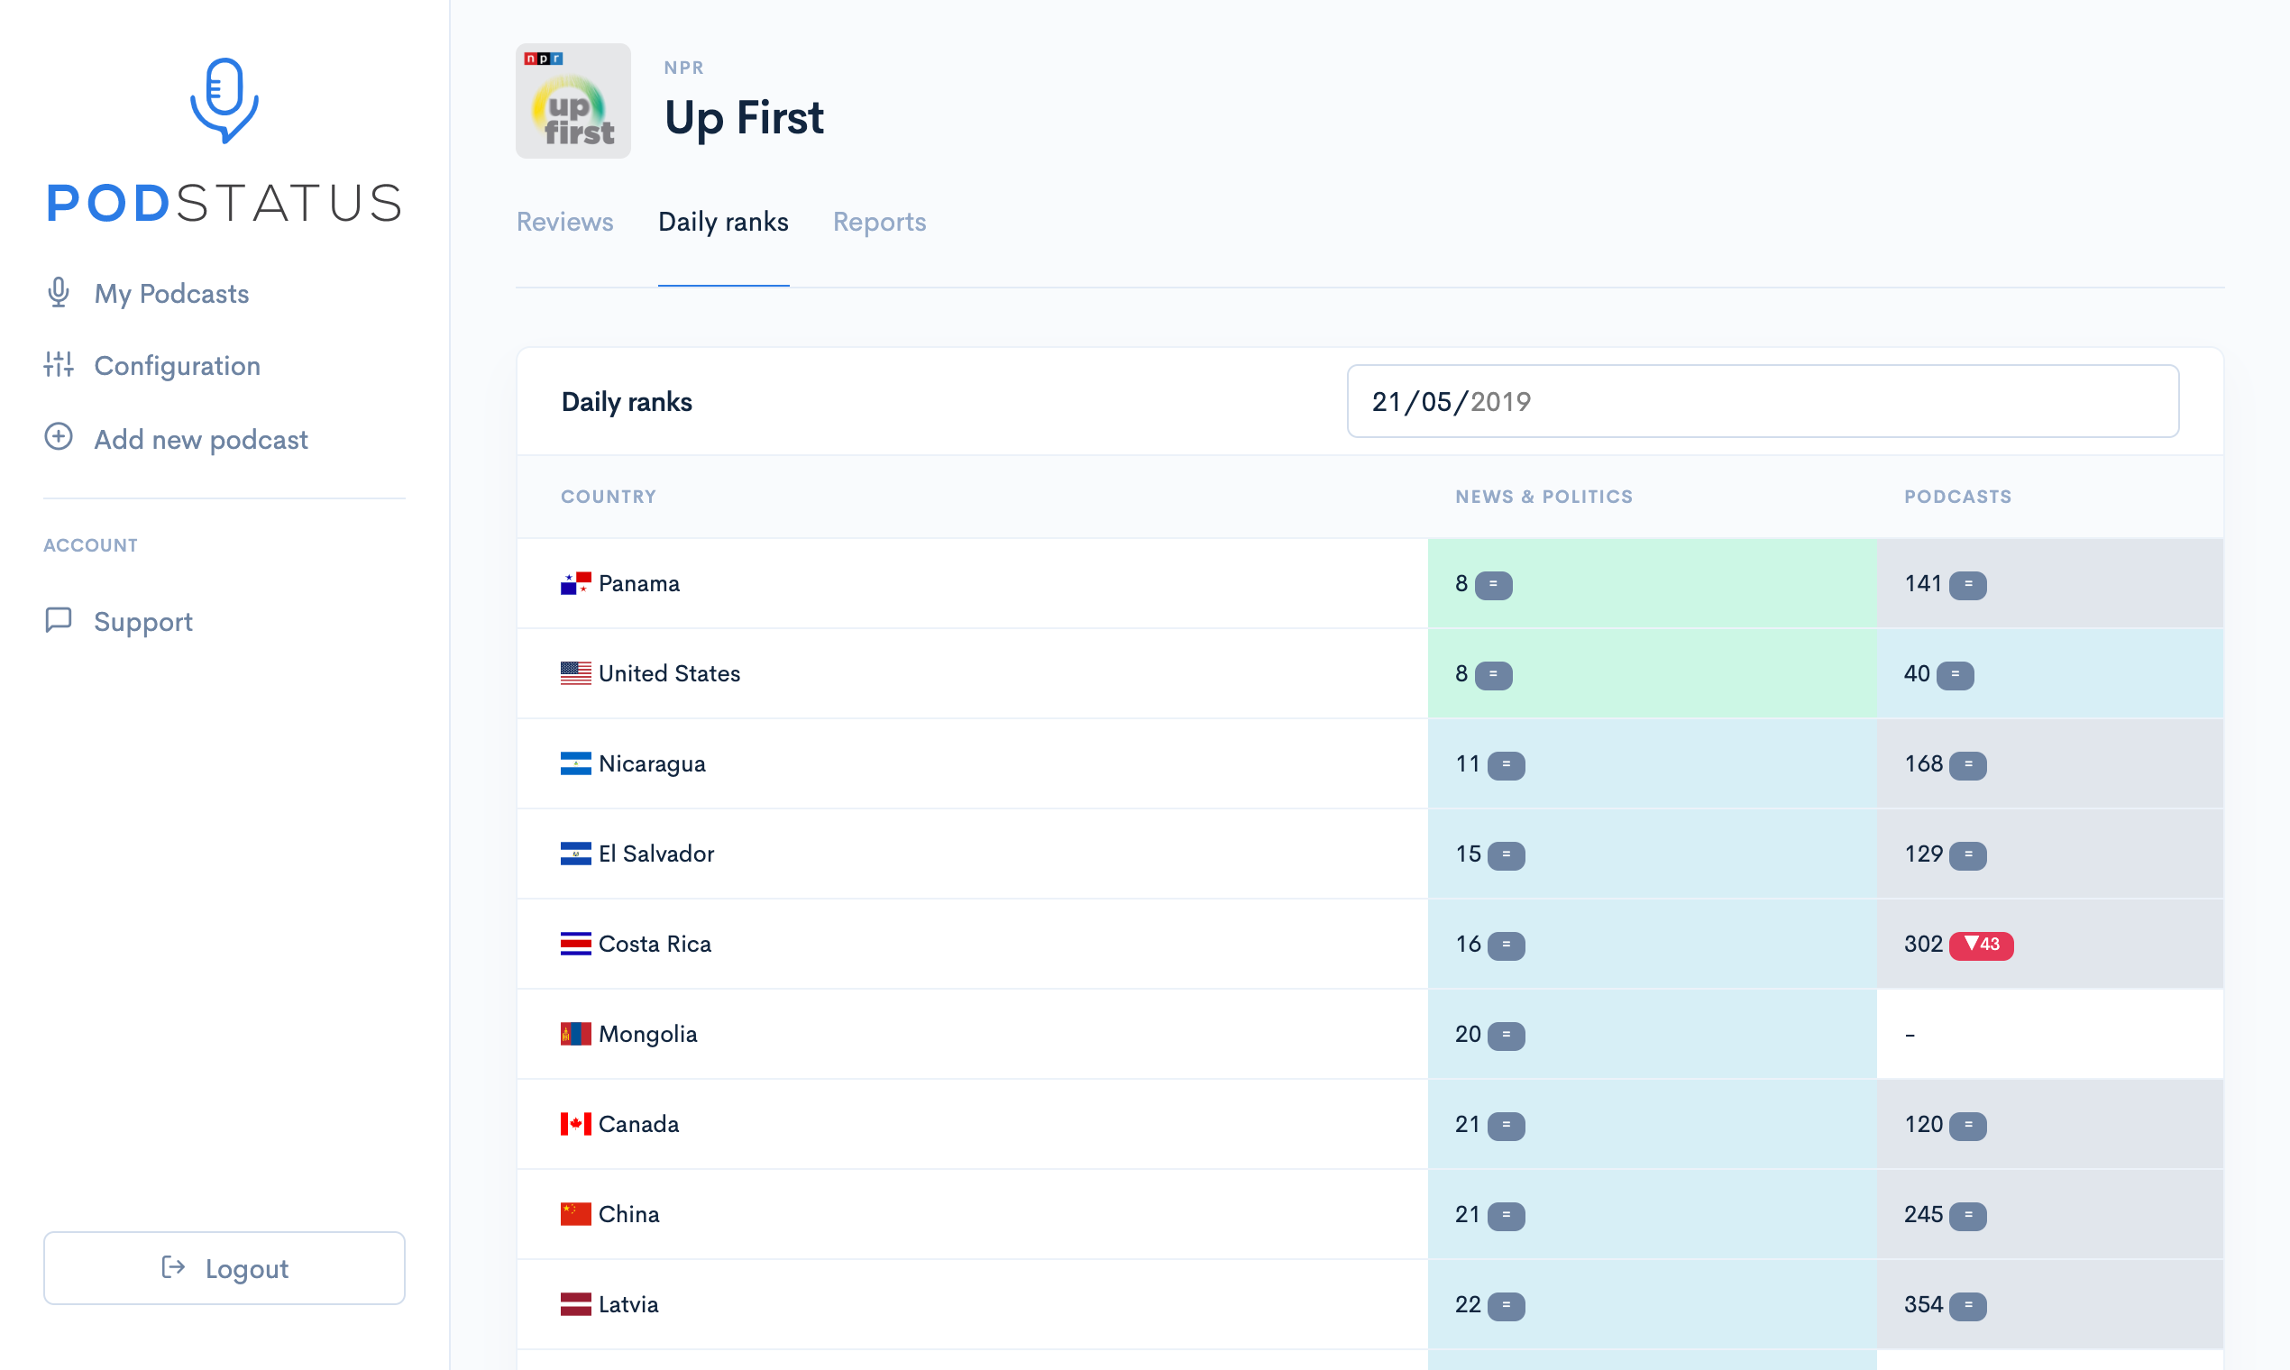Open Support using the chat bubble icon
The height and width of the screenshot is (1370, 2290).
(59, 620)
